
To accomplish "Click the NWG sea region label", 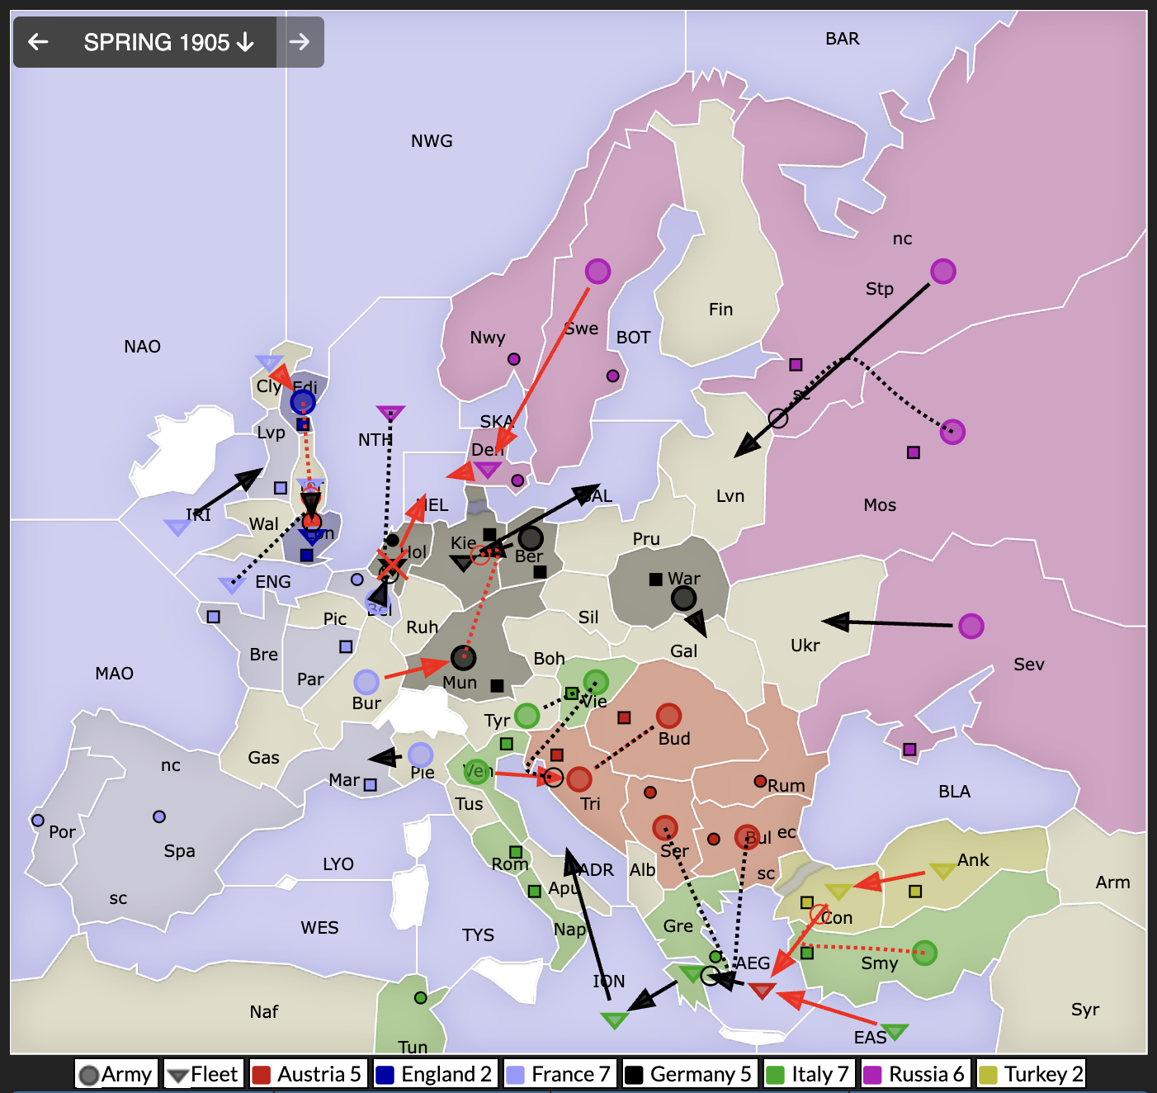I will point(432,141).
